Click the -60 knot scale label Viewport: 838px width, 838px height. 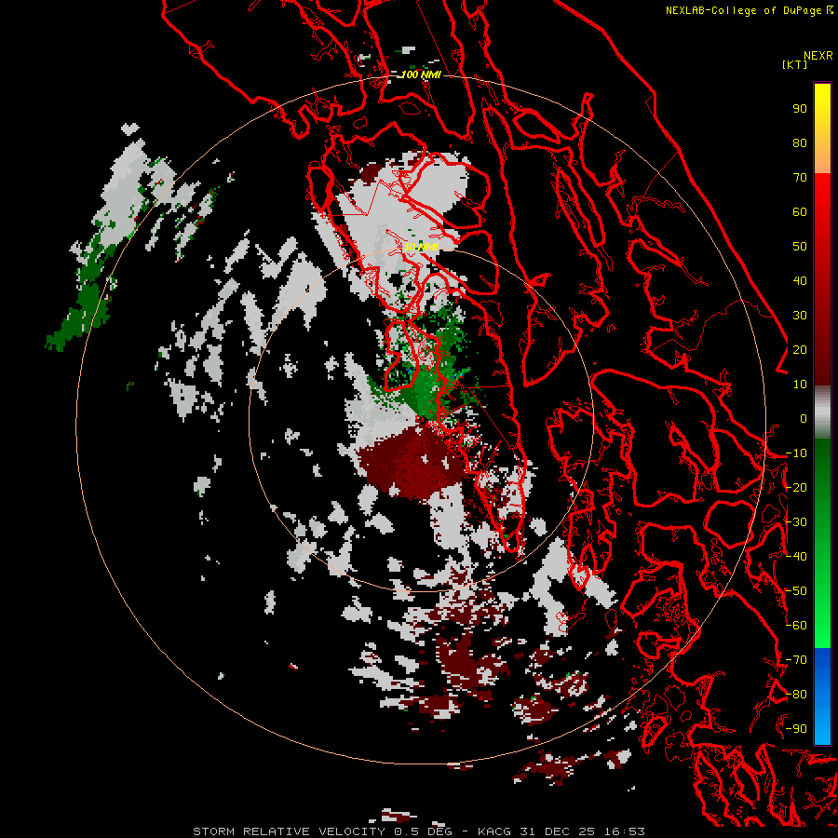click(796, 626)
